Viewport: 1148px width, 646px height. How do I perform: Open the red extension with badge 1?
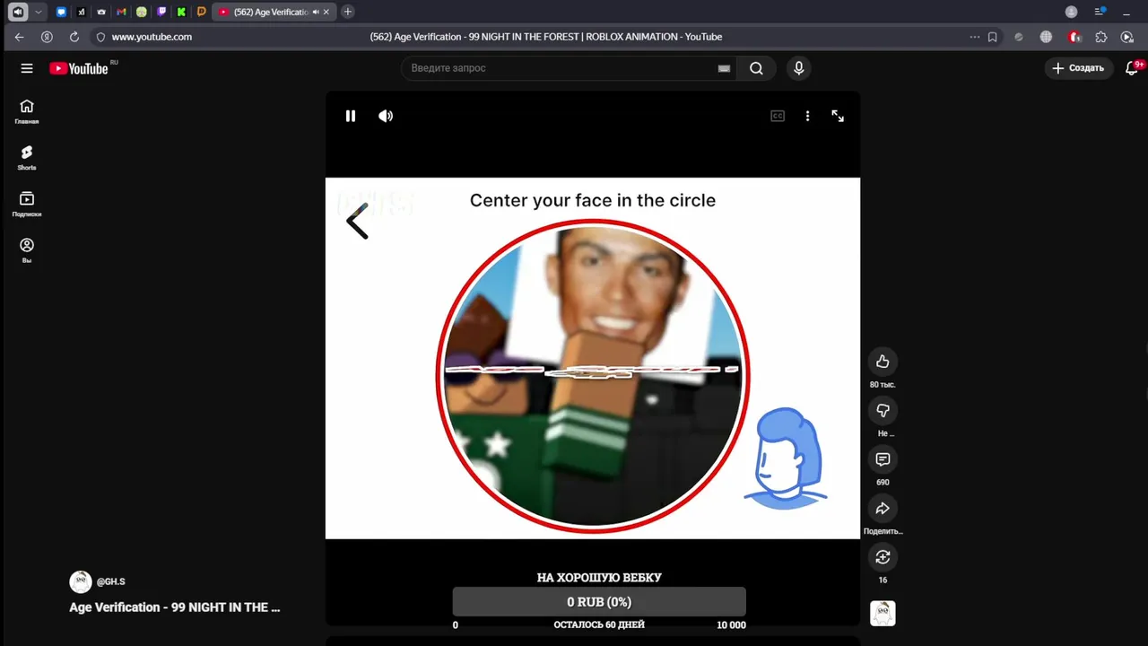point(1074,37)
